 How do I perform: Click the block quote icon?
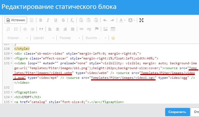[x=41, y=29]
